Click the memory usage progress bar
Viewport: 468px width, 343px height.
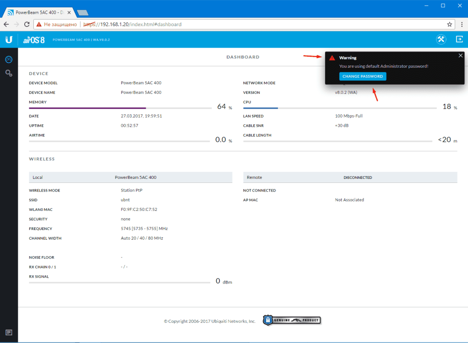[120, 108]
